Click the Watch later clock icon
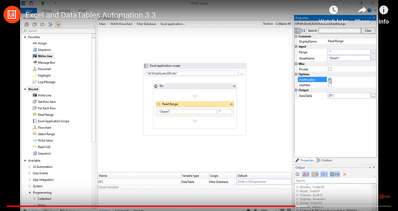Screen dimensions: 398x211 (333, 10)
